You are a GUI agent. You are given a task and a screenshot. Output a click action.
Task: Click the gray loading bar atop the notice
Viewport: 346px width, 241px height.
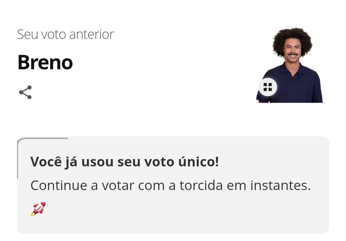point(43,138)
